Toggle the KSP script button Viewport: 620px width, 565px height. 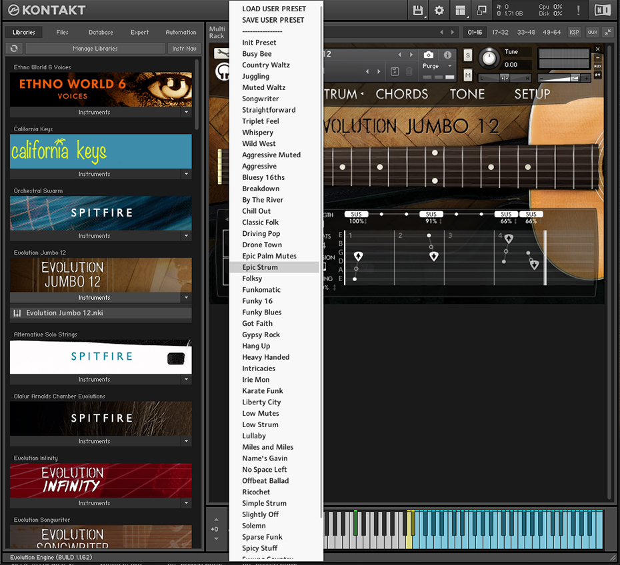coord(574,33)
